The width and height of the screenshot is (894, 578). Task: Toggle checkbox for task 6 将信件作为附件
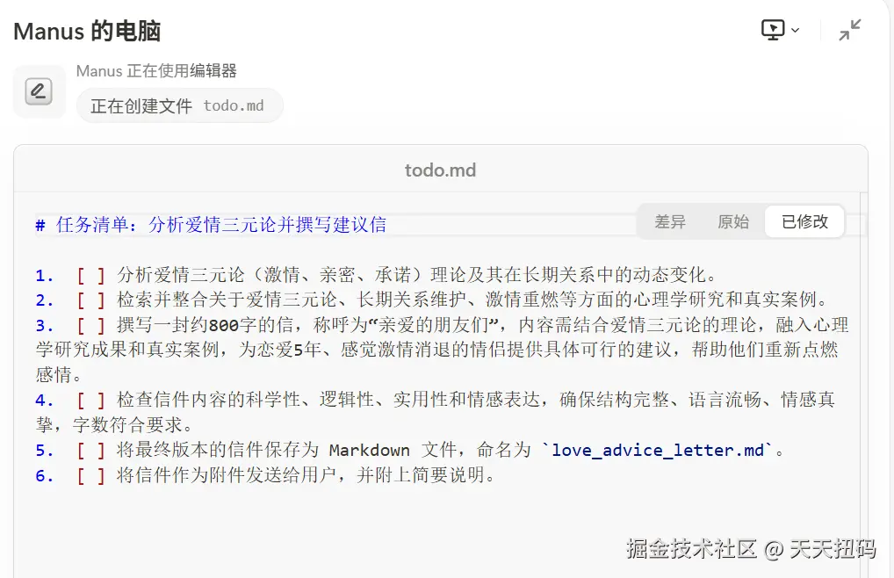click(x=91, y=475)
